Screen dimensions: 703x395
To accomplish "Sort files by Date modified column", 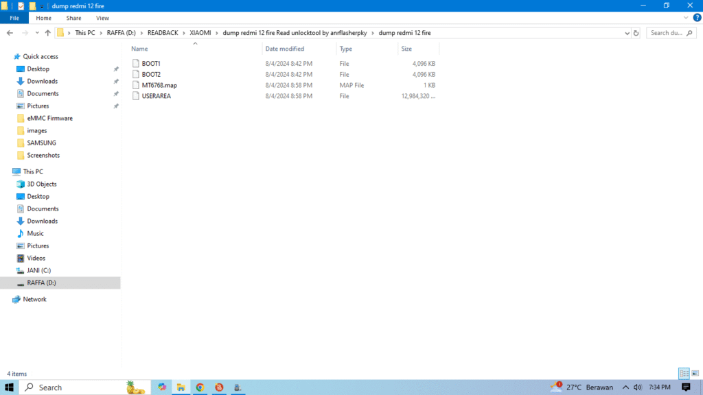I will click(x=285, y=49).
